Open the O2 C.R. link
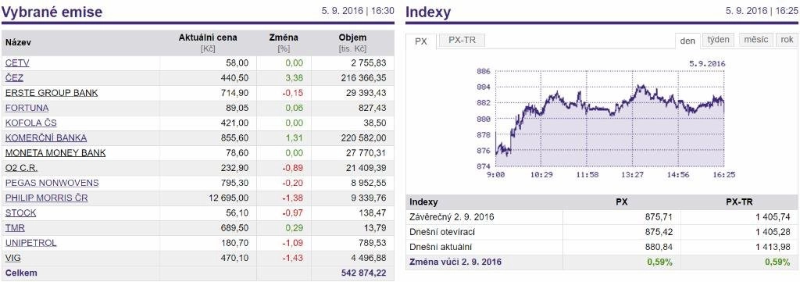The width and height of the screenshot is (800, 282). [21, 168]
